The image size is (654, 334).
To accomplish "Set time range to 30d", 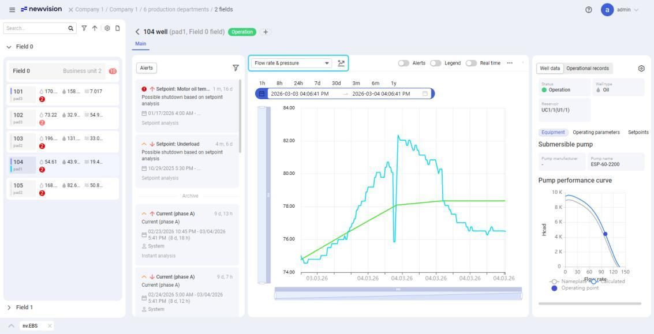I will click(x=336, y=84).
